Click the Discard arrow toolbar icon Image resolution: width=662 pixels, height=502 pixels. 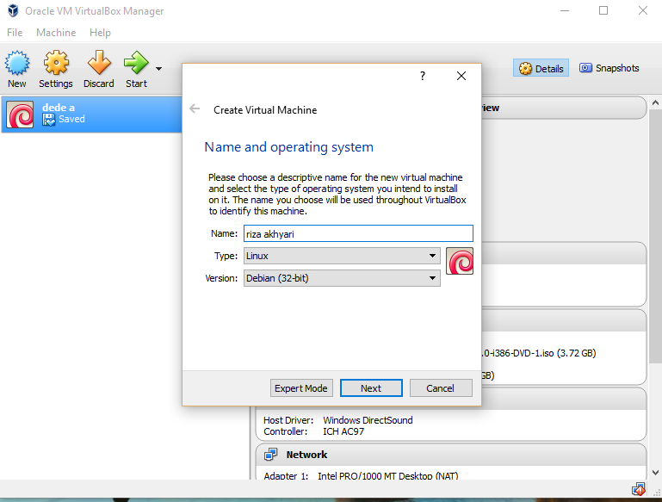click(x=99, y=63)
